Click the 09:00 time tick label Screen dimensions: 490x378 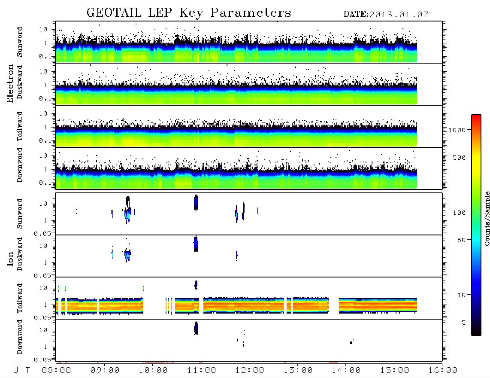(x=105, y=371)
